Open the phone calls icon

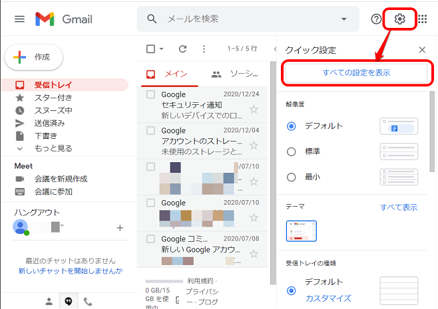[88, 302]
